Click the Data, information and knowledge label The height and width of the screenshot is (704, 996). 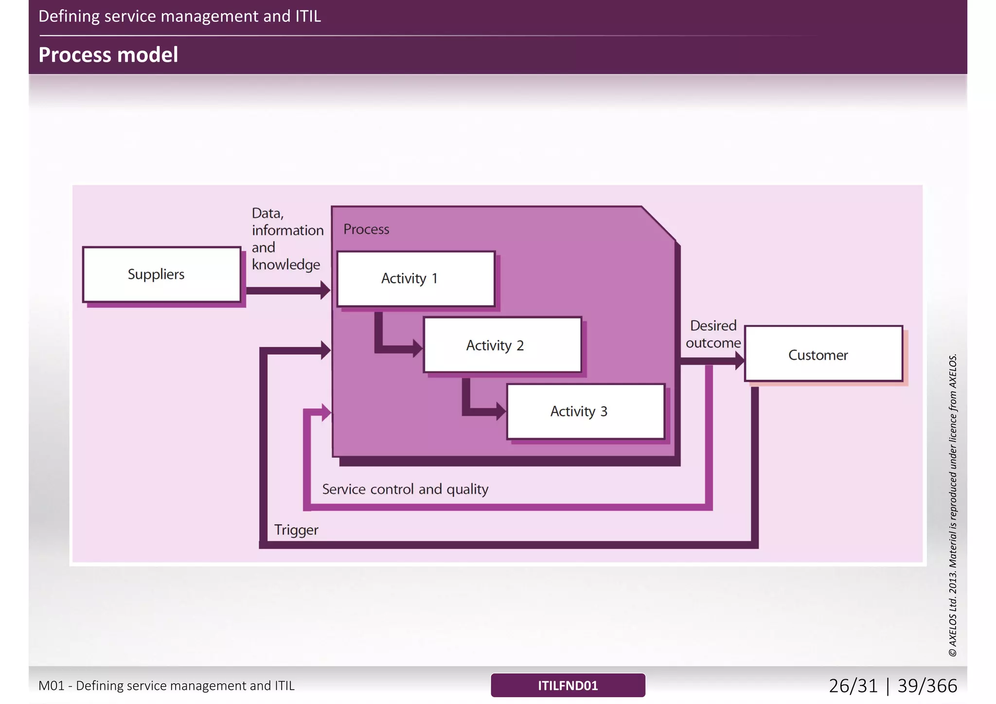[x=287, y=239]
